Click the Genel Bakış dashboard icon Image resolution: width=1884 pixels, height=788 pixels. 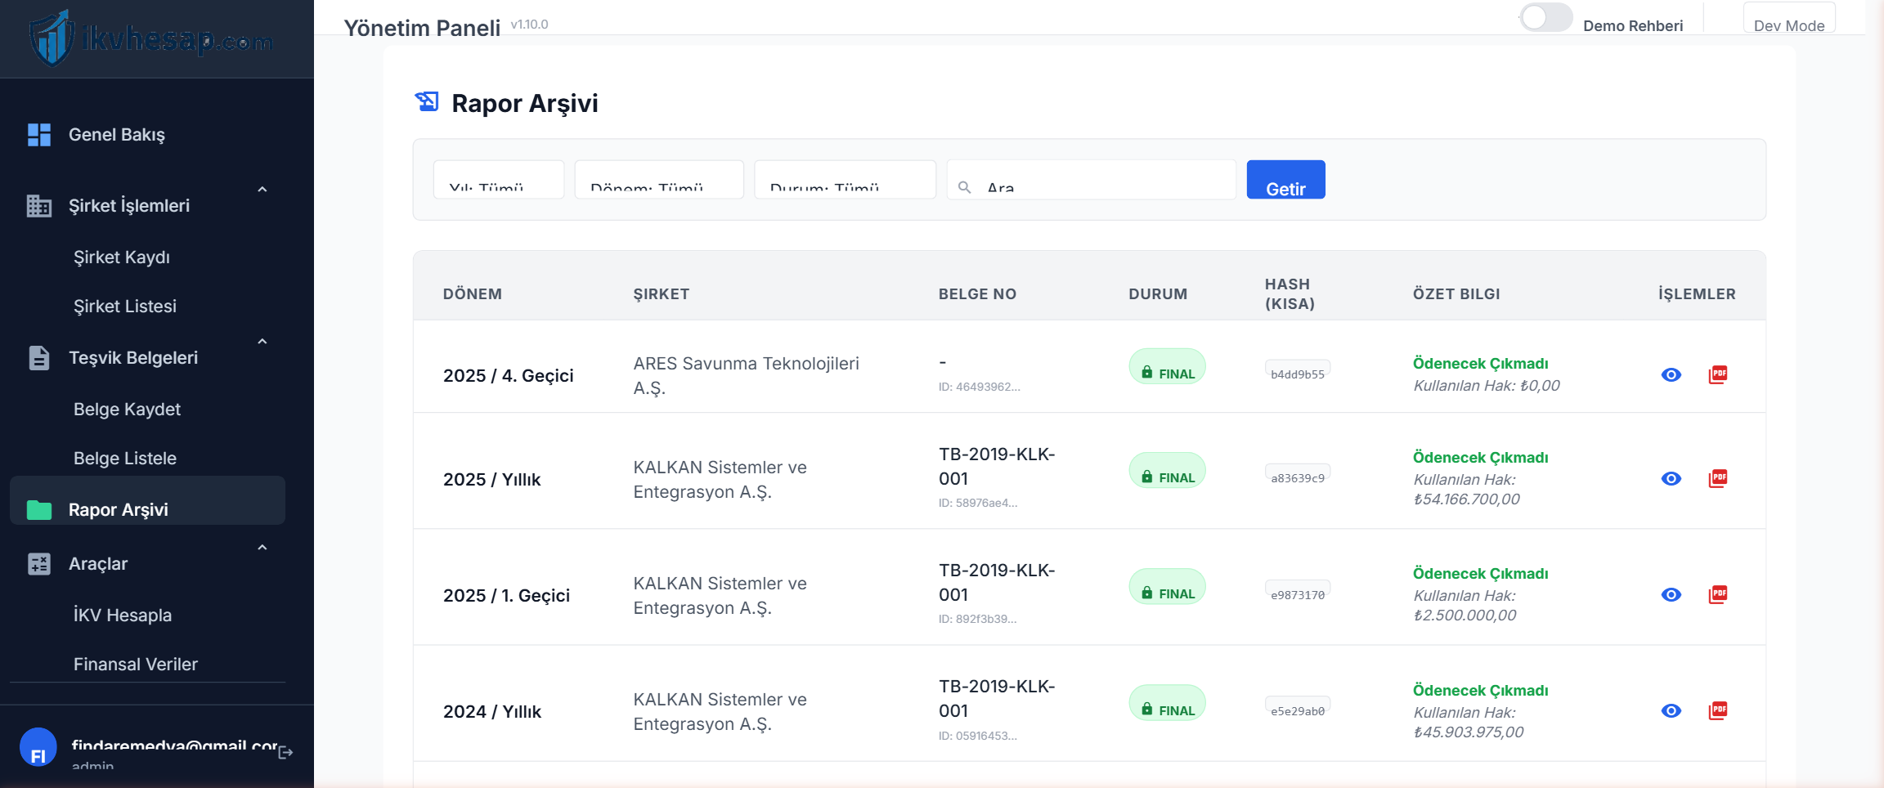[38, 135]
